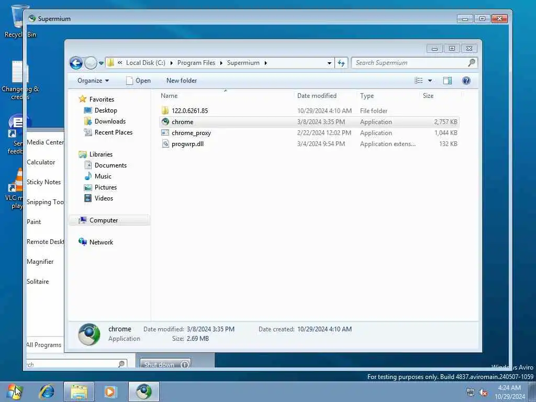Click the folder icon in address bar
The image size is (536, 402).
(x=111, y=63)
